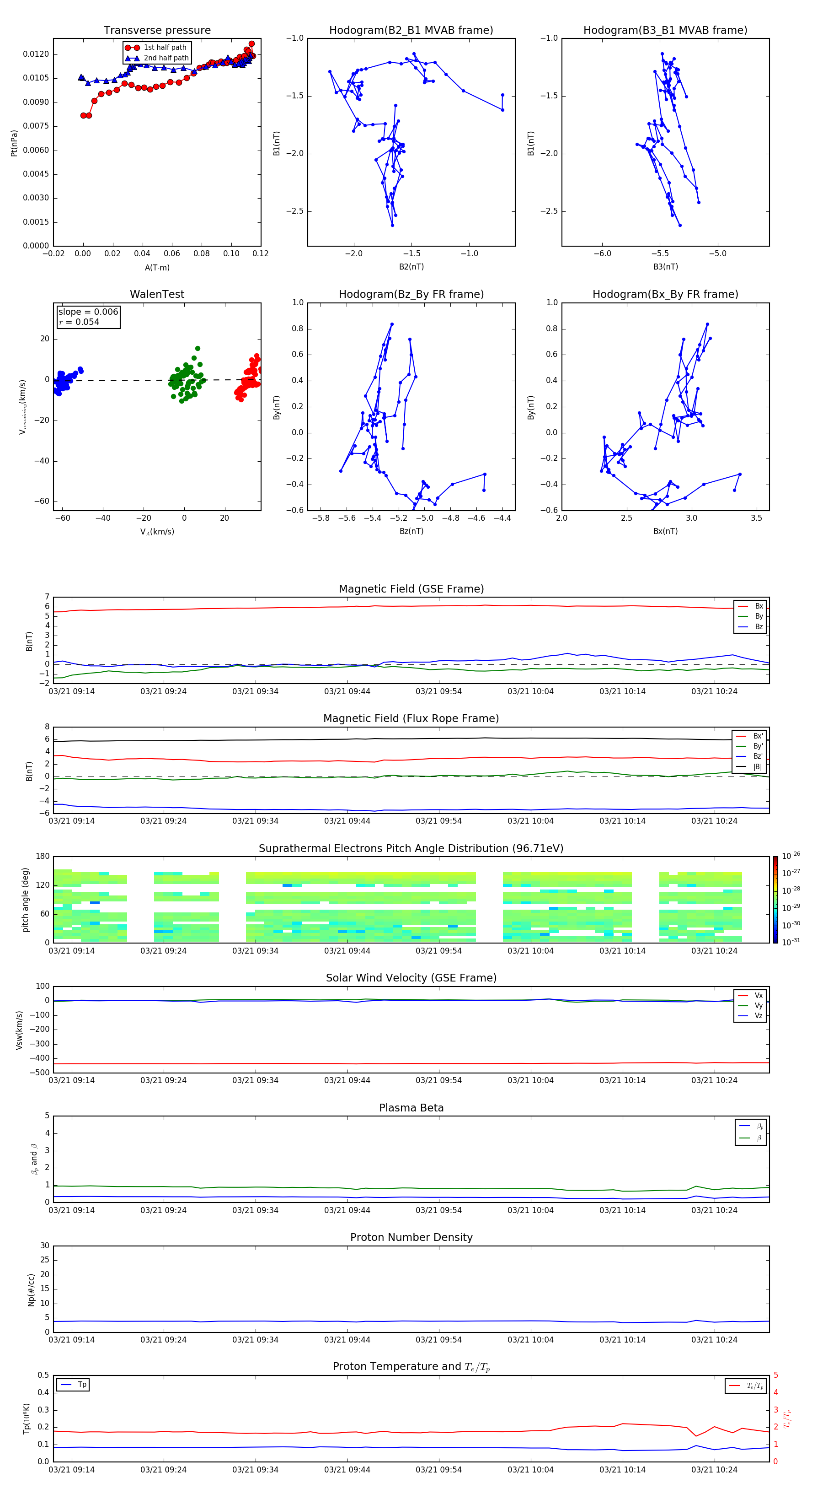Click the colorbar tick label 10^-31
Image resolution: width=823 pixels, height=1510 pixels.
(791, 942)
